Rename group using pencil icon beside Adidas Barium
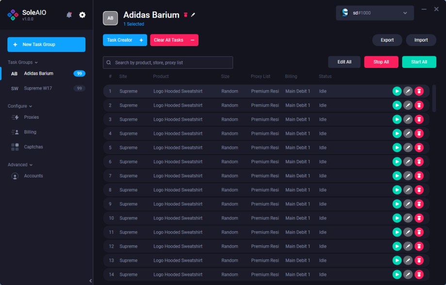Viewport: 446px width, 285px height. [x=193, y=15]
